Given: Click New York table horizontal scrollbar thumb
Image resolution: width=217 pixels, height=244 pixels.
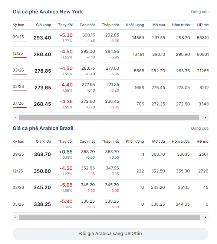Looking at the screenshot, I should (109, 118).
